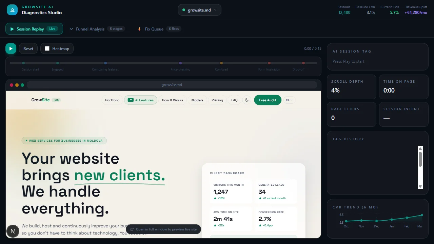This screenshot has height=244, width=434.
Task: Click the green window dot in preview browser
Action: (x=22, y=85)
